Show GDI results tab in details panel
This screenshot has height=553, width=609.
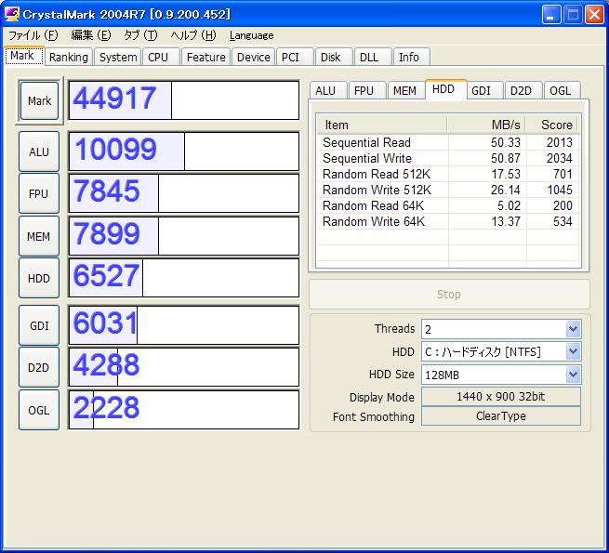(484, 90)
